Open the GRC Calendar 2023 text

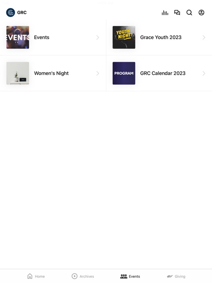tap(163, 73)
